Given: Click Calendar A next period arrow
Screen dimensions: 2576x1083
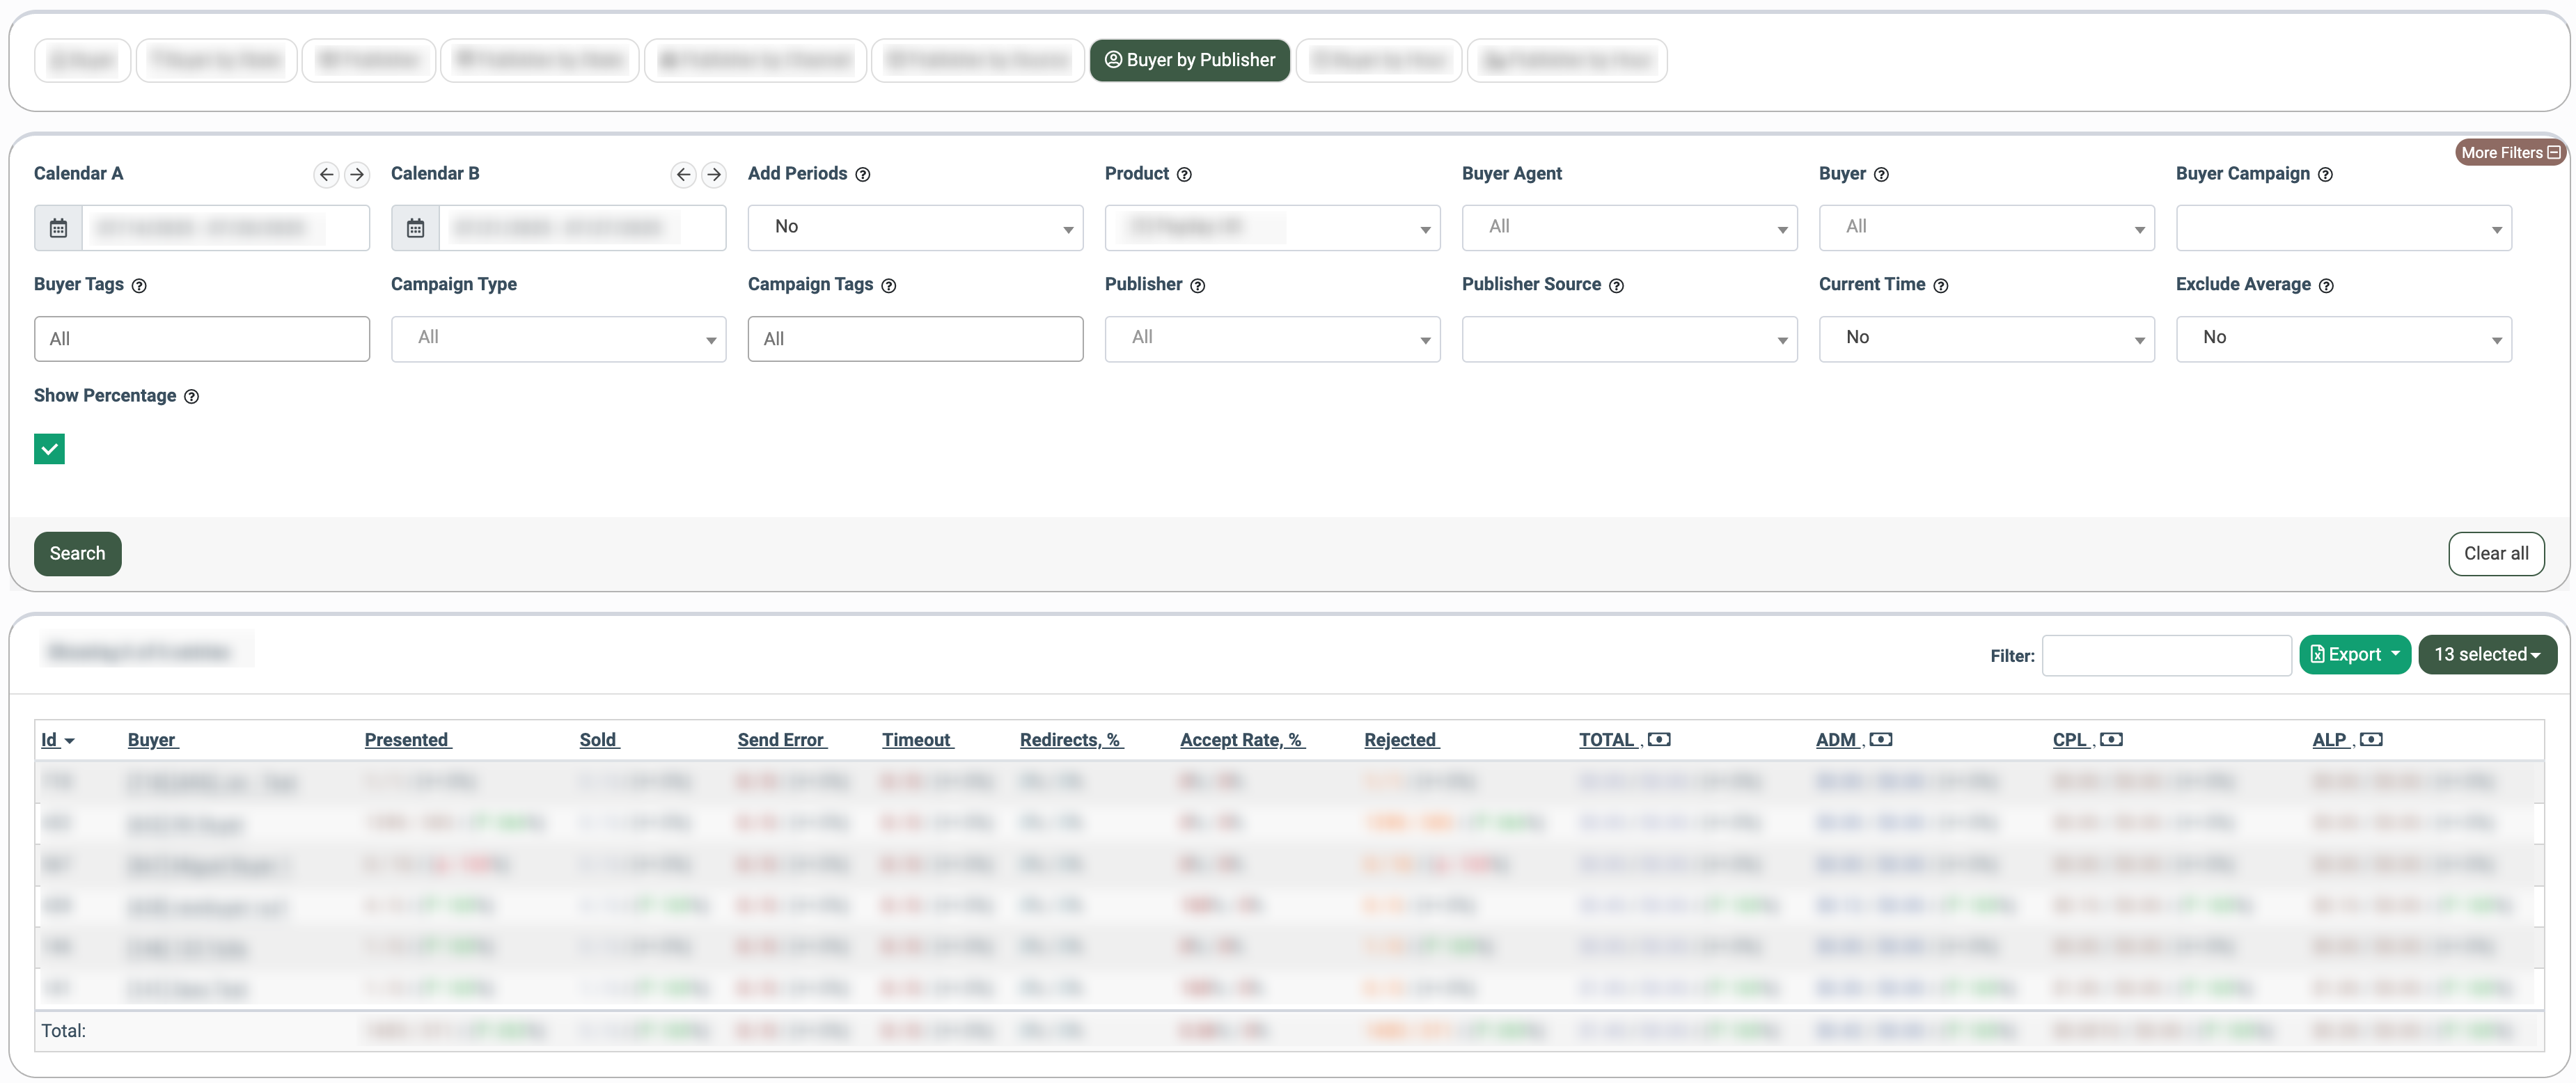Looking at the screenshot, I should point(357,174).
